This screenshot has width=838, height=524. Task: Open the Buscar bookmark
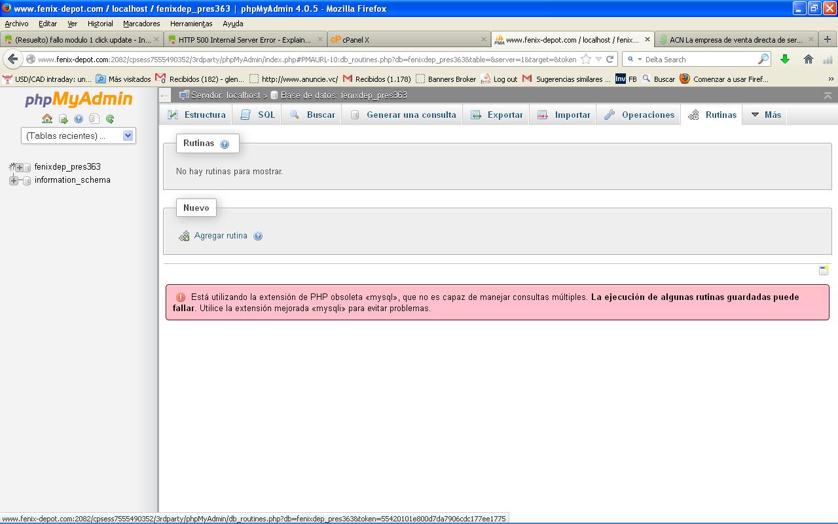coord(658,79)
